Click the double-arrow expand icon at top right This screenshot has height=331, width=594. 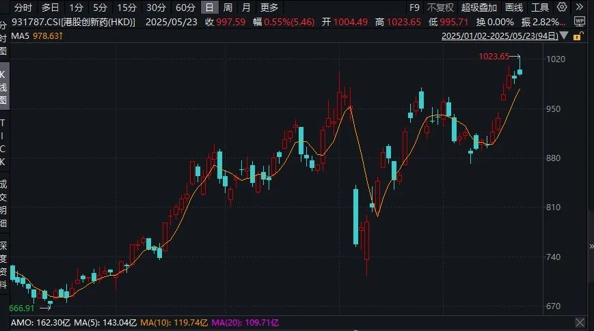click(580, 8)
